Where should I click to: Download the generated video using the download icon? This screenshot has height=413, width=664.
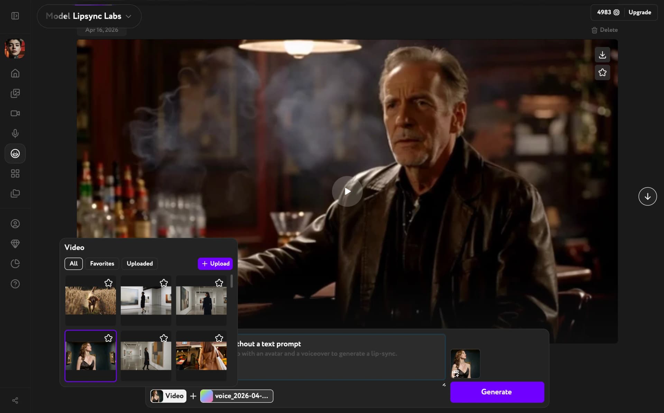tap(602, 55)
